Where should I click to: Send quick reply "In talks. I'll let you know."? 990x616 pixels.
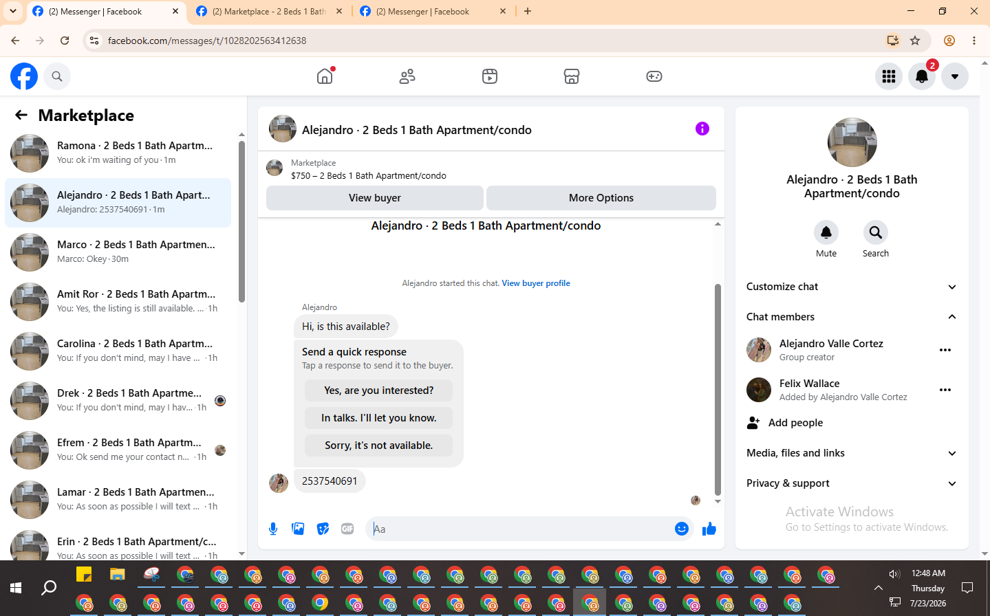coord(379,418)
